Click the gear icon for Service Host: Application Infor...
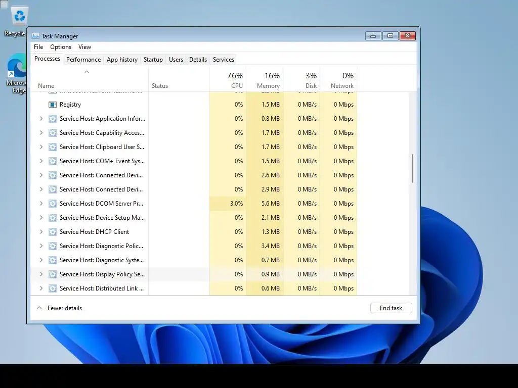The width and height of the screenshot is (518, 388). 53,119
